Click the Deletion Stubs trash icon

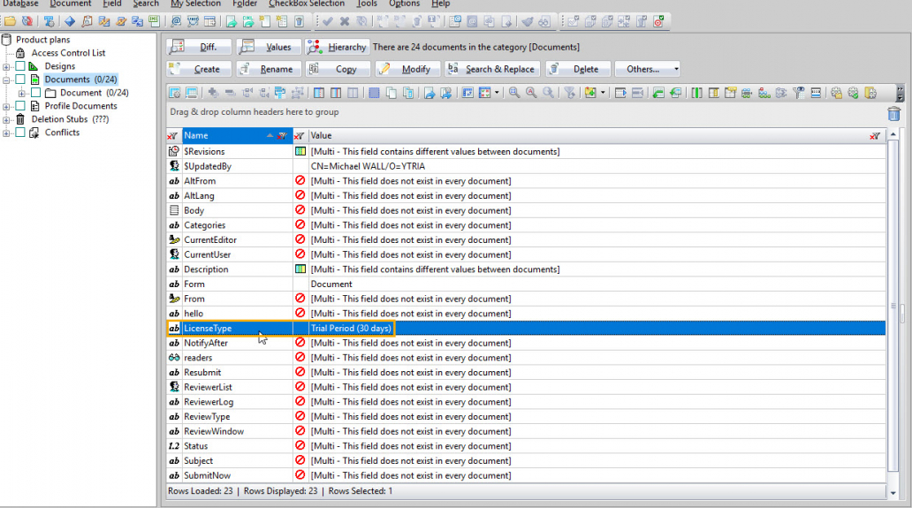coord(20,119)
